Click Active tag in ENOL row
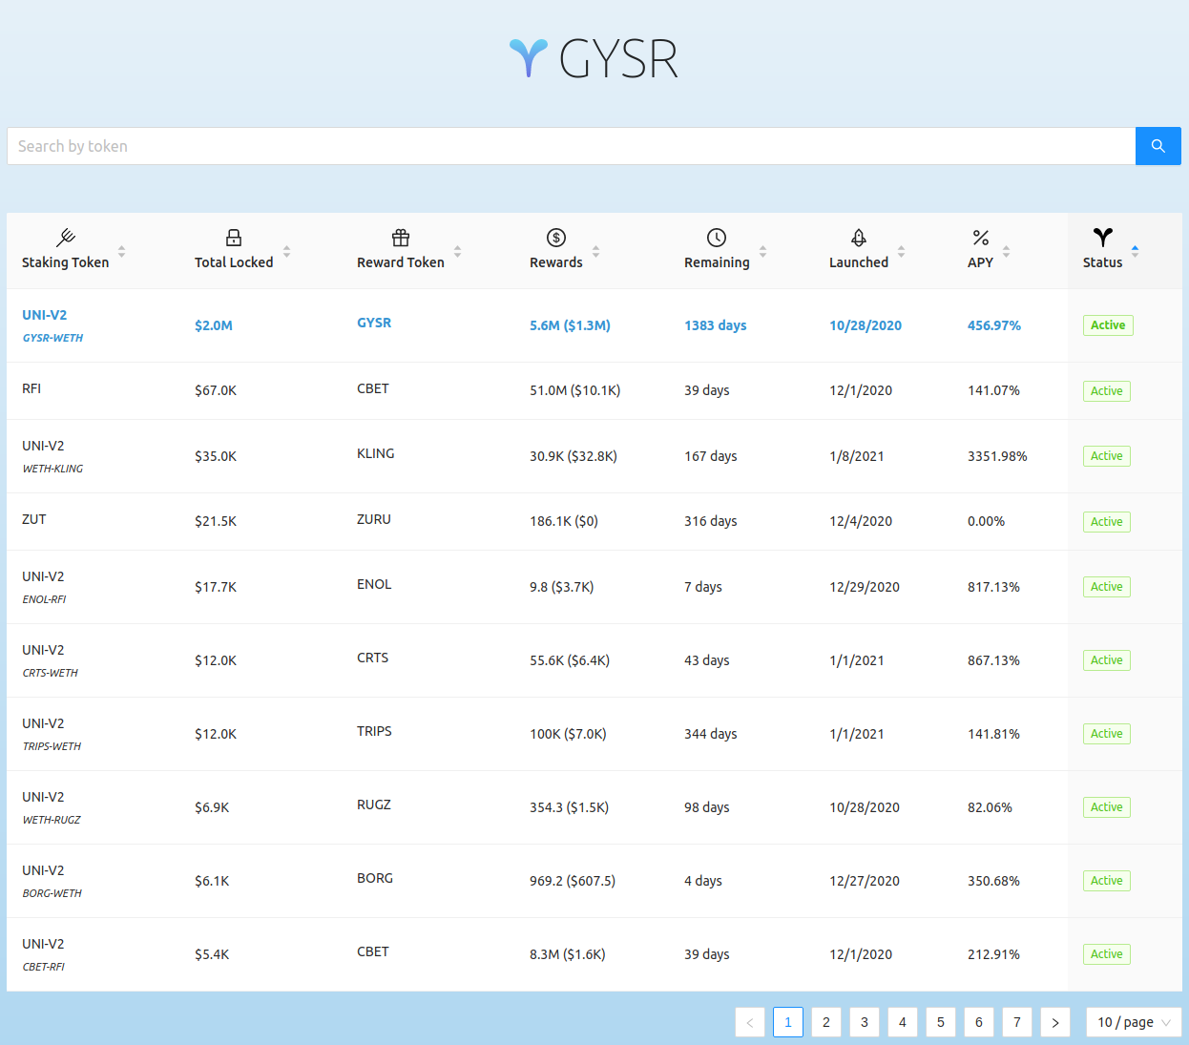 click(x=1107, y=587)
